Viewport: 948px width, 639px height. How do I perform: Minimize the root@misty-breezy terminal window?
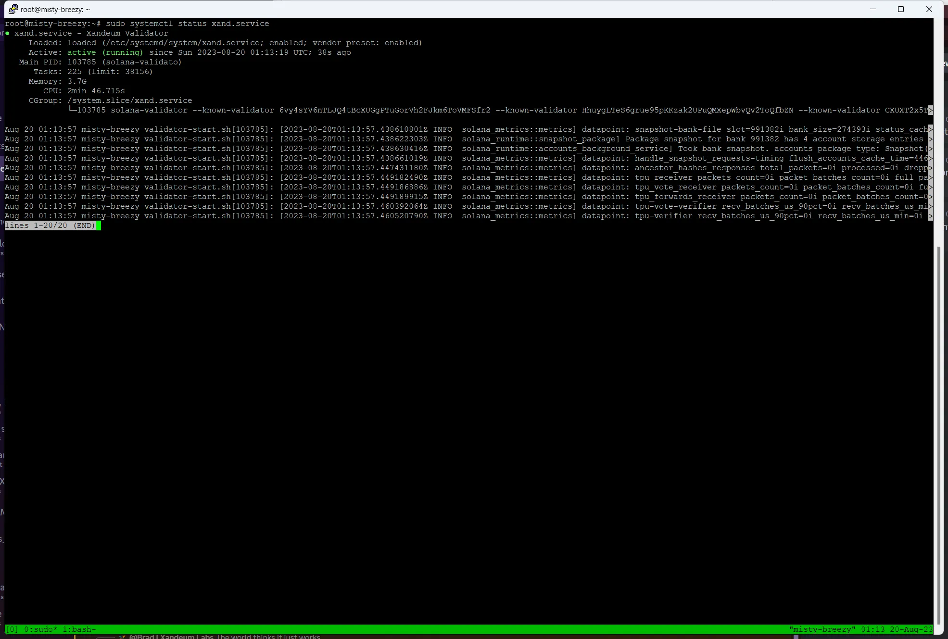[873, 9]
